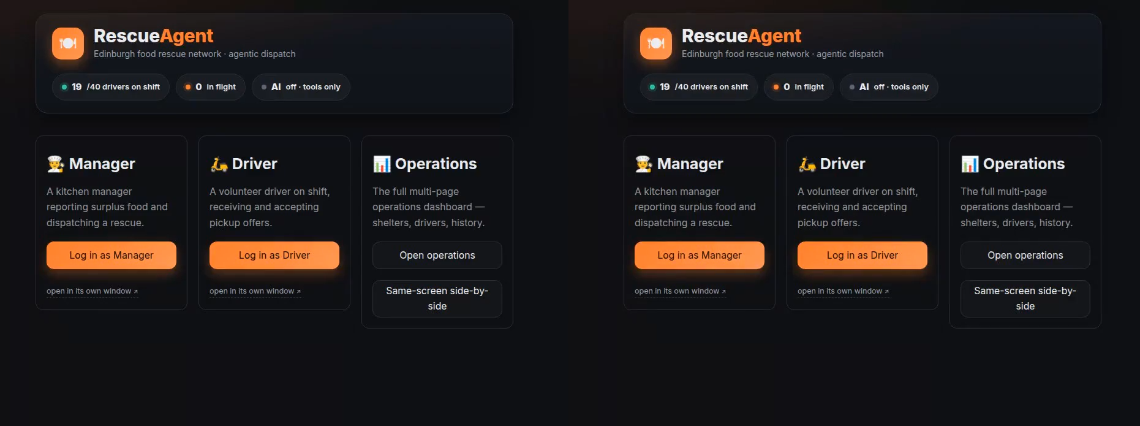Click 'The full multi-page operations dashboard' text, left pane
Image resolution: width=1140 pixels, height=426 pixels.
point(429,207)
